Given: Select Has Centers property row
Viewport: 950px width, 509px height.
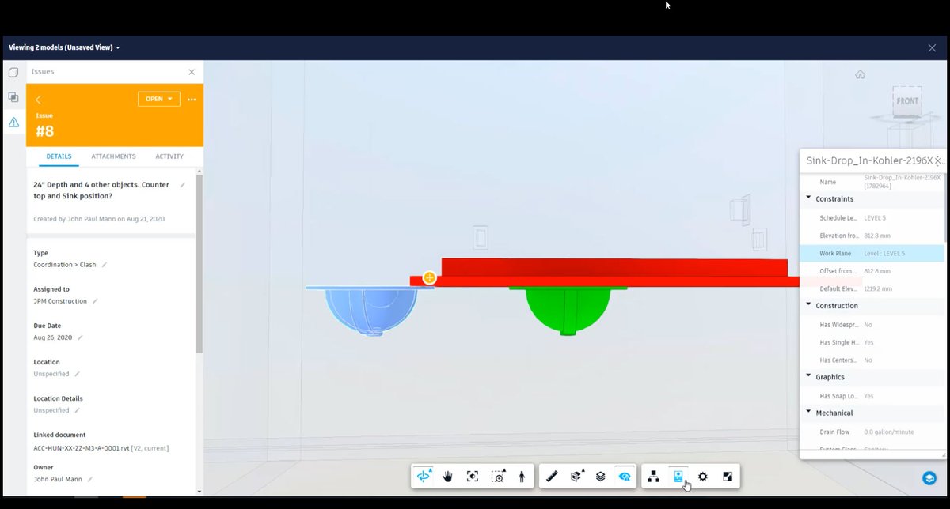Looking at the screenshot, I should click(872, 360).
